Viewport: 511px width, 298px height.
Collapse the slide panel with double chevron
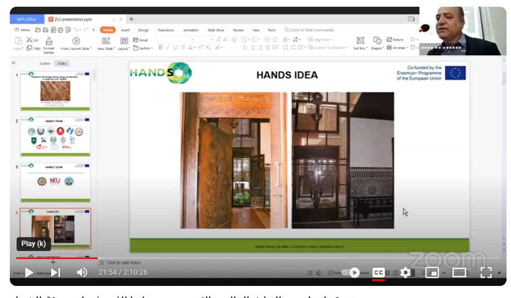[14, 63]
